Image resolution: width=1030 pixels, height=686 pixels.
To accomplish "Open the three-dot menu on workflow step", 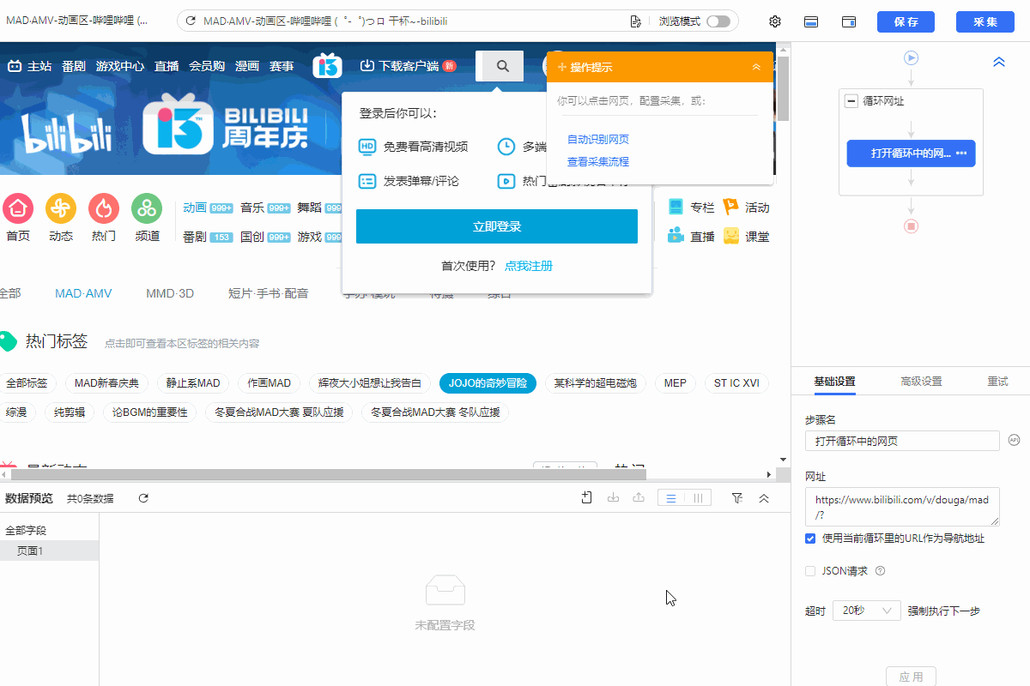I will tap(961, 153).
